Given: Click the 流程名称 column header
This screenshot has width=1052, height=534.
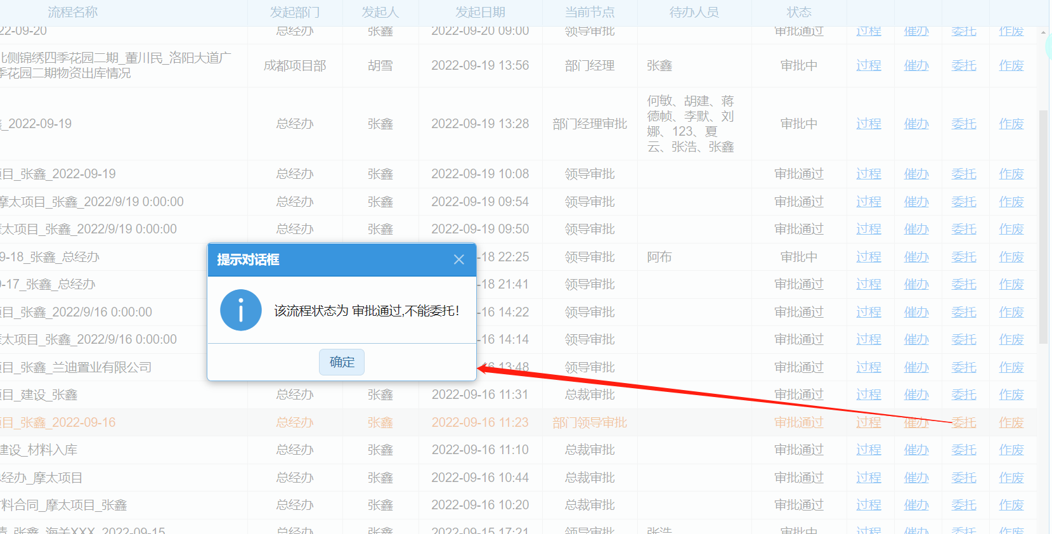Looking at the screenshot, I should [73, 12].
